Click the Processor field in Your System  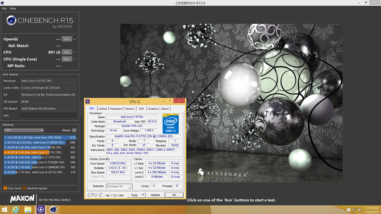click(x=48, y=81)
